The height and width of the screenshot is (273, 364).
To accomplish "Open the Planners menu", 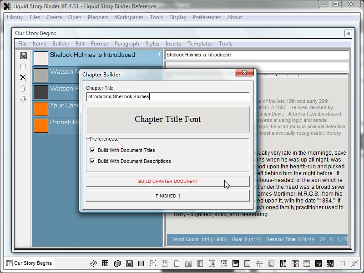I will [98, 17].
